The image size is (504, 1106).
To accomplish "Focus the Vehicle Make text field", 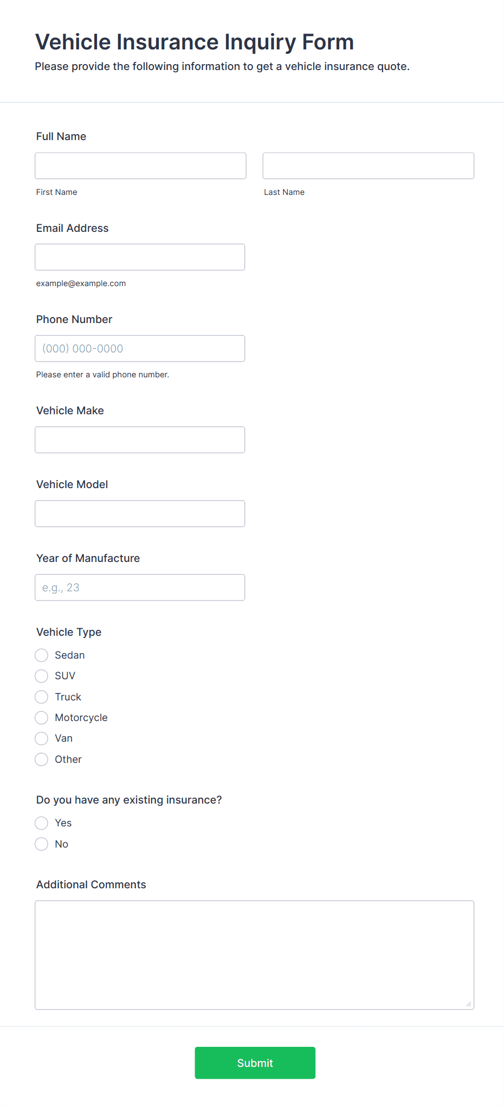I will (140, 440).
